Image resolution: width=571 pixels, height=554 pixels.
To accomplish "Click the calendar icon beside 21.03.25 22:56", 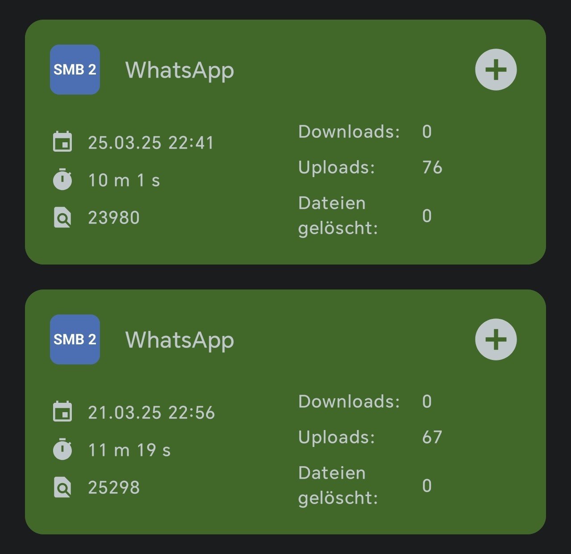I will (x=62, y=412).
